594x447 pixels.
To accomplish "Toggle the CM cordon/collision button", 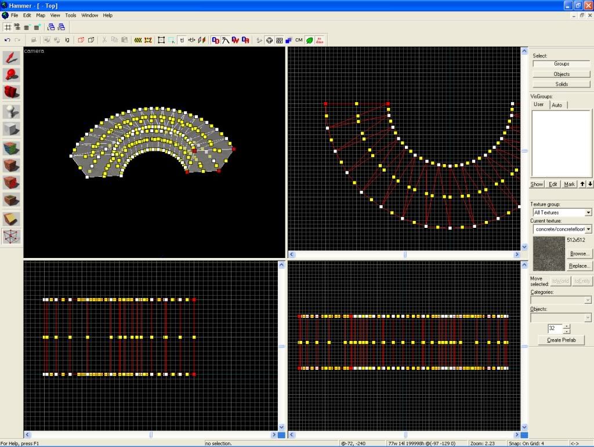I will [x=299, y=40].
